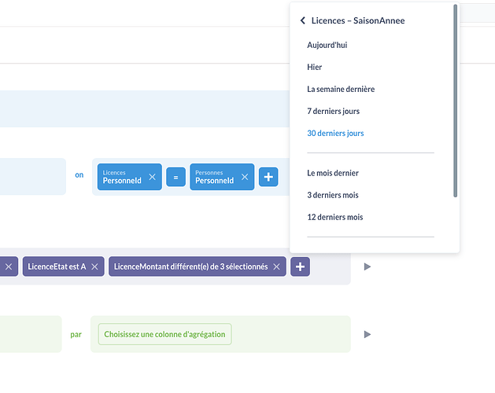Remove the LicenceEtat est A filter
This screenshot has height=393, width=495.
[x=94, y=266]
